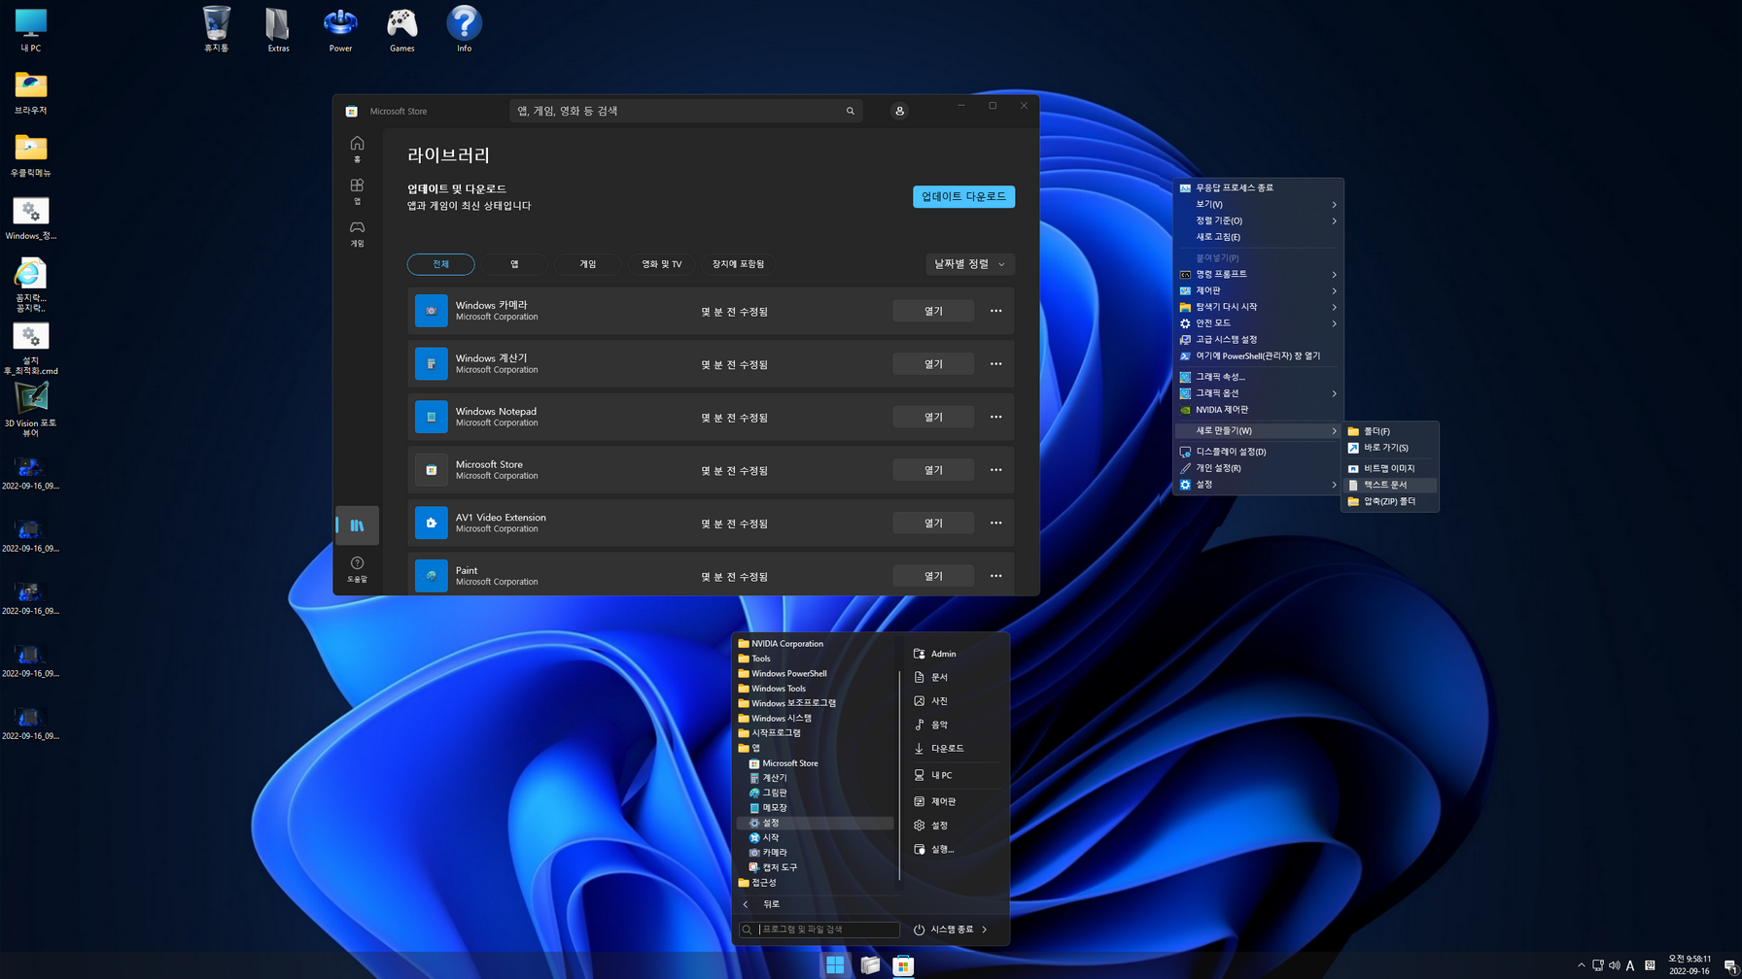Select Library icon in Store sidebar
Screen dimensions: 1742x979
pos(357,525)
